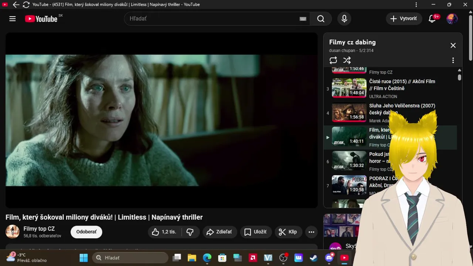The height and width of the screenshot is (266, 473).
Task: Open Filmy top CZ channel name link
Action: click(39, 229)
